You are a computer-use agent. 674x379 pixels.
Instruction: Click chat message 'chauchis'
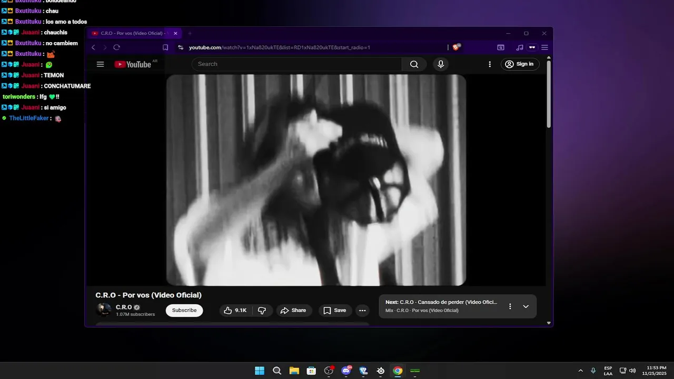(x=56, y=33)
